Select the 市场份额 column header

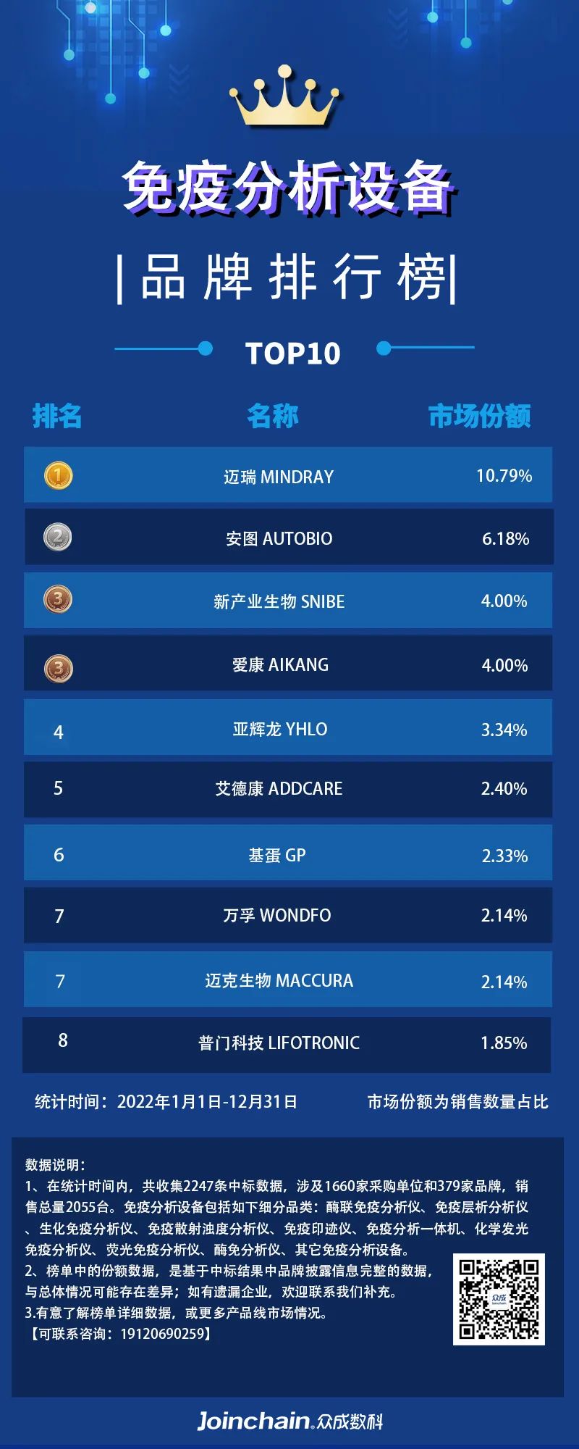coord(479,416)
